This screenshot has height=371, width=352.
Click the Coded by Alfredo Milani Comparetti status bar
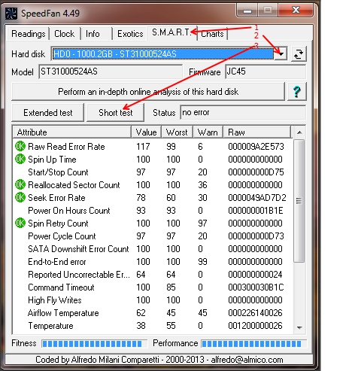coord(159,360)
